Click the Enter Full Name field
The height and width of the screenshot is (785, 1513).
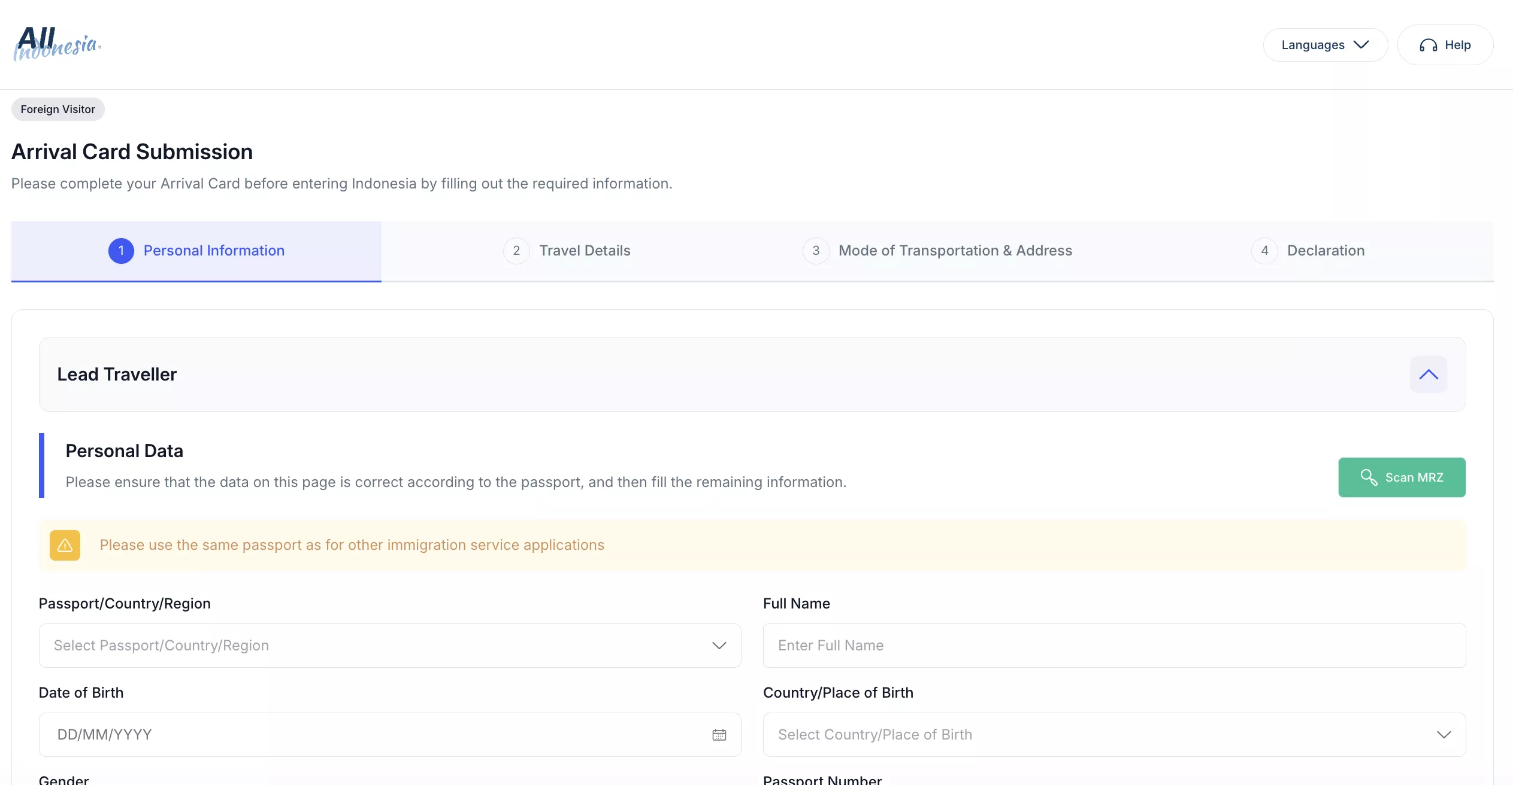coord(1114,646)
